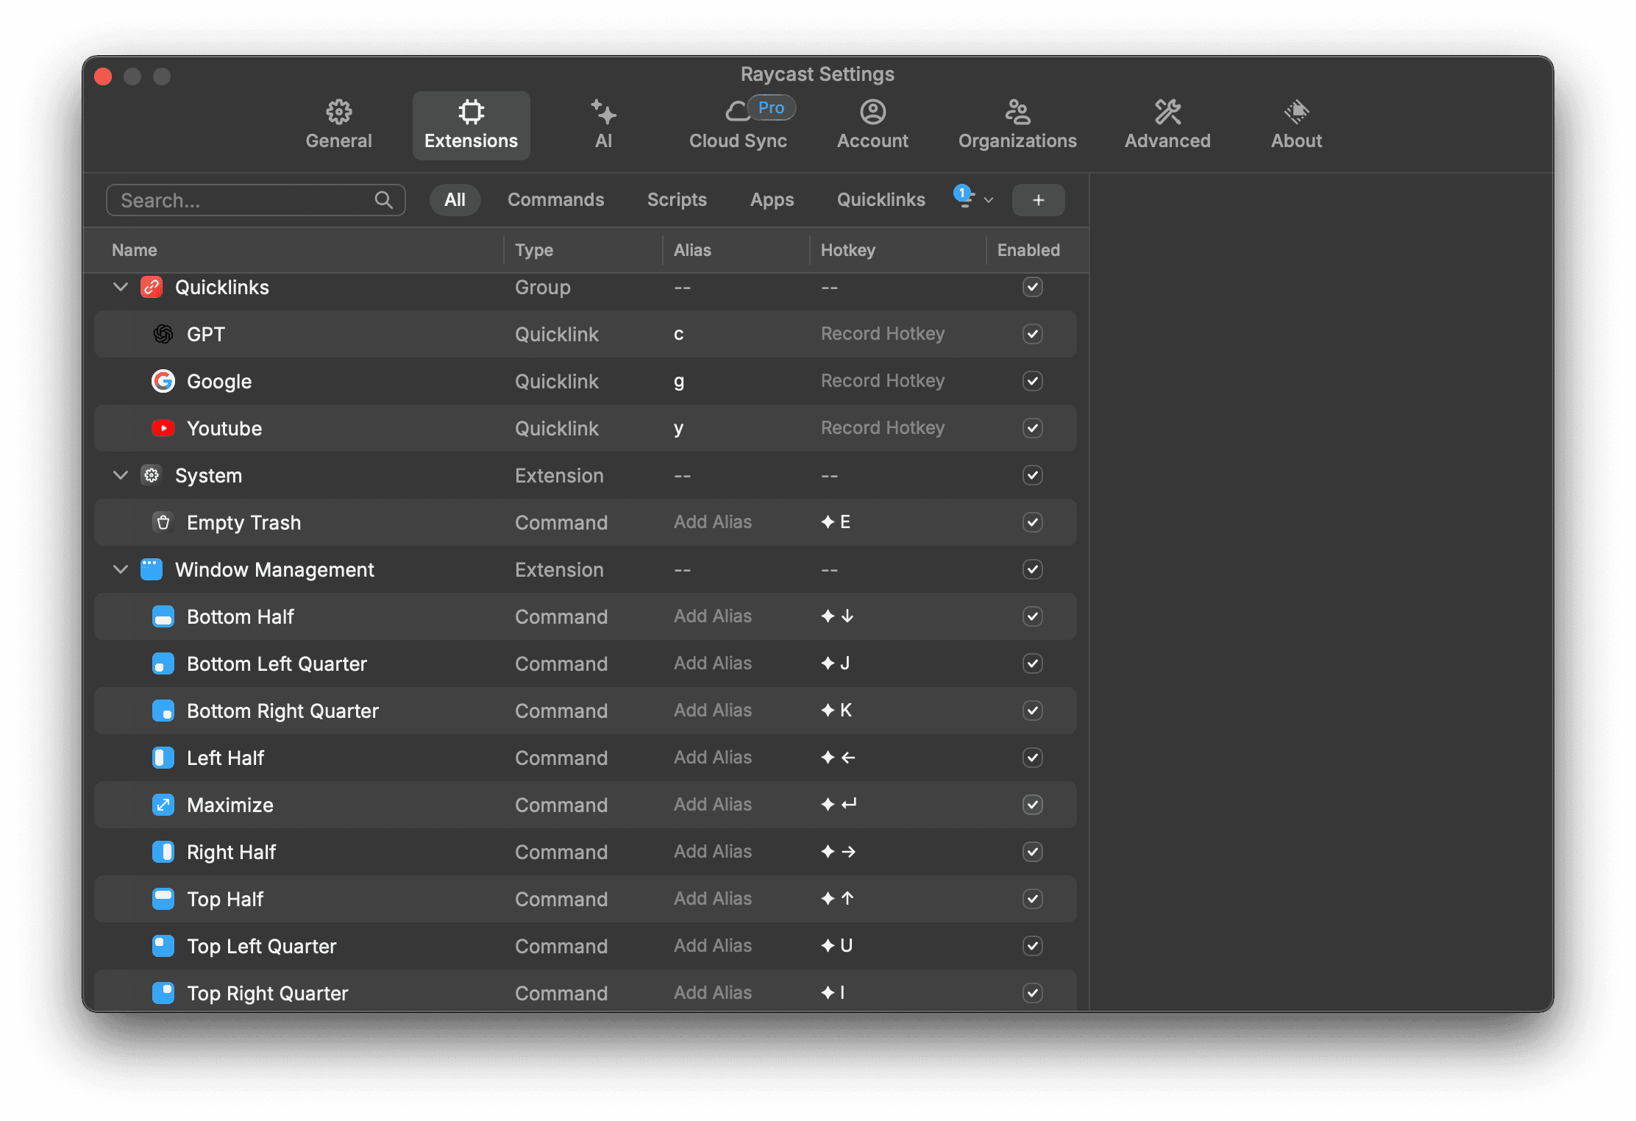Screen dimensions: 1636x1121
Task: Click the plus button to add extension
Action: pyautogui.click(x=1038, y=200)
